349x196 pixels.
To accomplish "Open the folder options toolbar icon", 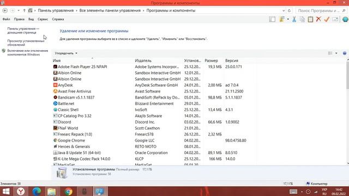I will coord(282,20).
